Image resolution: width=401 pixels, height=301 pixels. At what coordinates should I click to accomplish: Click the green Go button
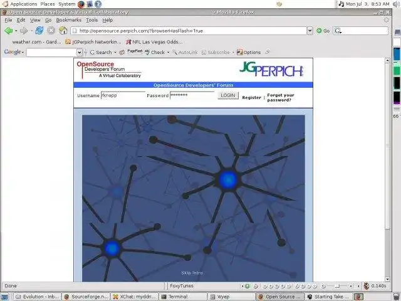point(323,31)
